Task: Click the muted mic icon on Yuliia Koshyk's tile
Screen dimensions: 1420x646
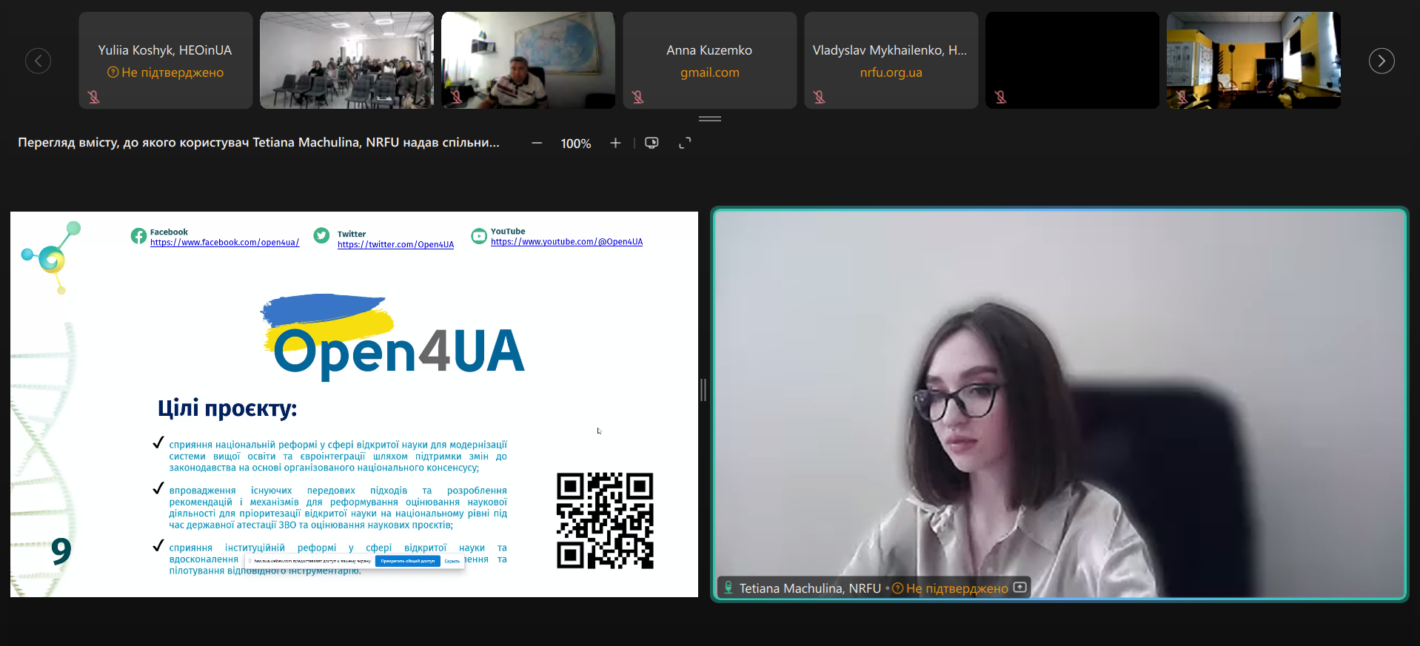Action: click(94, 97)
